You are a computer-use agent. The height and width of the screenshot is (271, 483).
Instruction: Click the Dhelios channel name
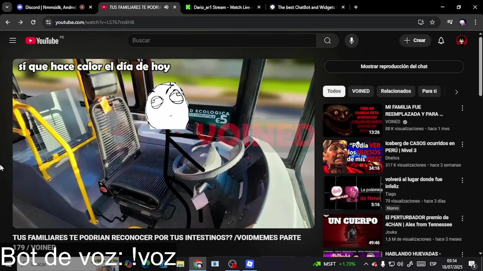tap(392, 158)
